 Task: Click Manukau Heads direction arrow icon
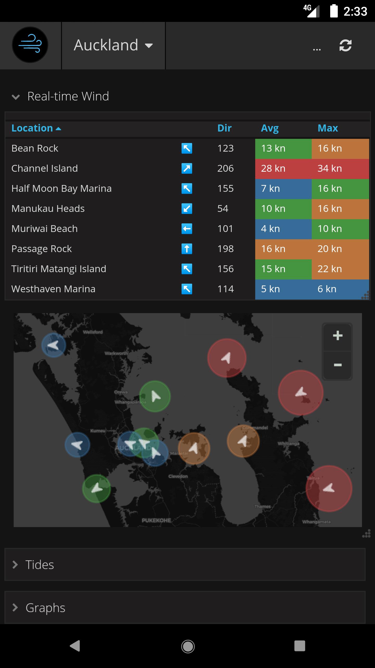click(x=187, y=209)
